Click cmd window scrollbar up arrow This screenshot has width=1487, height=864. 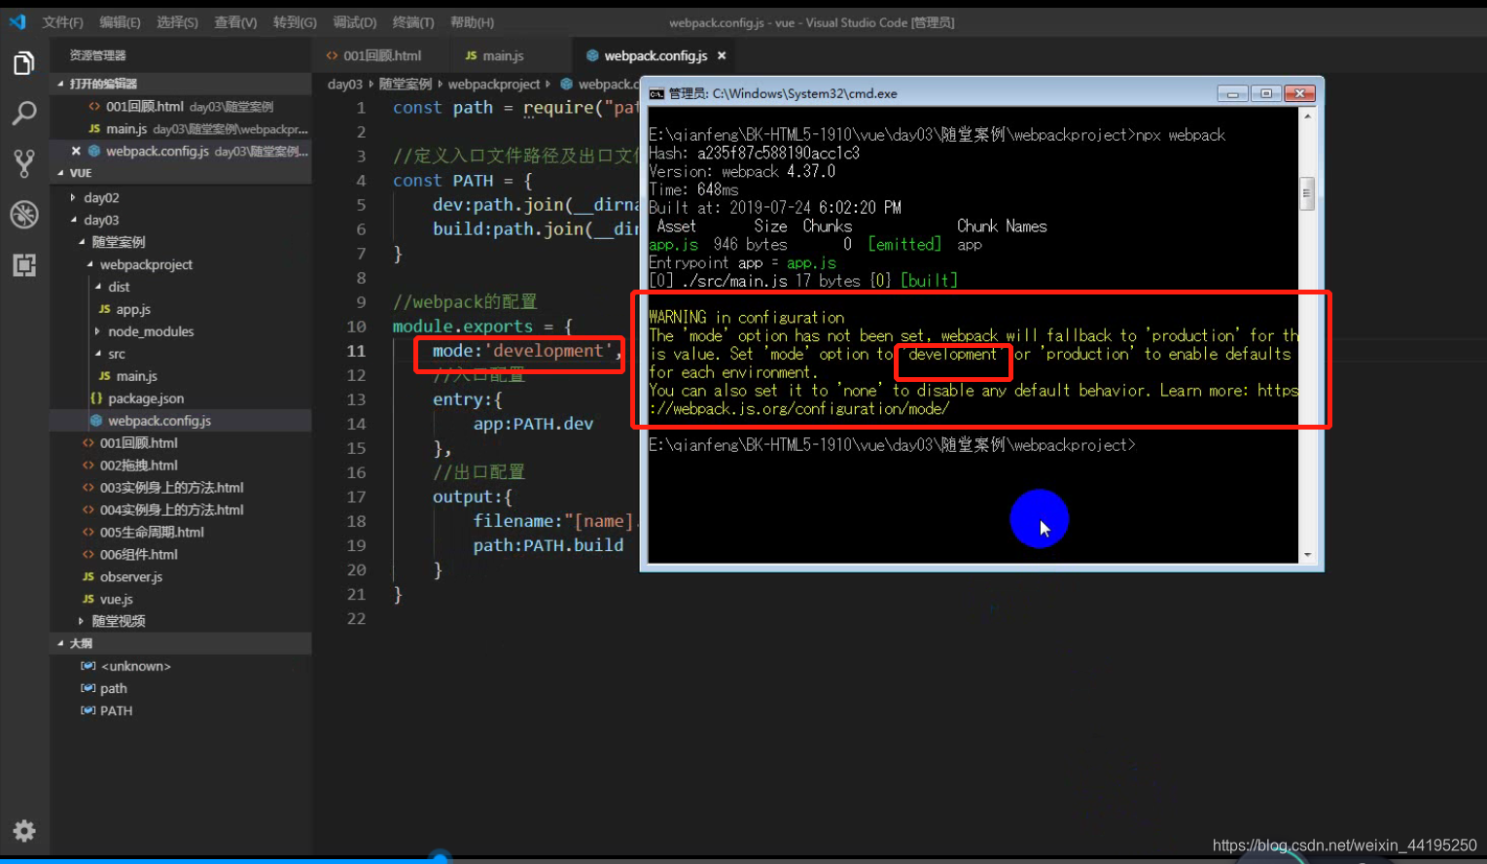point(1307,116)
